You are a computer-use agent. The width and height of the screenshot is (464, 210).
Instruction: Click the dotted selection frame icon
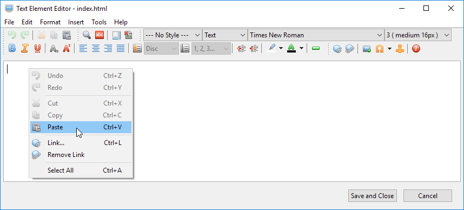[116, 35]
